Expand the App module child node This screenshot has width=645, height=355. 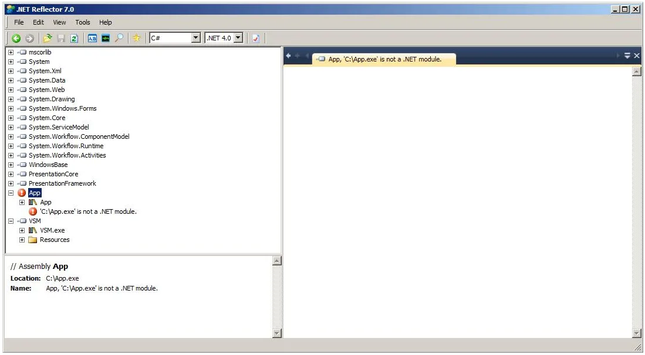(x=22, y=202)
